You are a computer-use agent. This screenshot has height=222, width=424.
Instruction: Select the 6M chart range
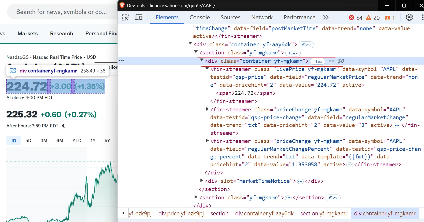60,141
